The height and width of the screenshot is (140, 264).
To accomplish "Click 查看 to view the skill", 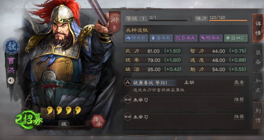I will click(x=239, y=82).
